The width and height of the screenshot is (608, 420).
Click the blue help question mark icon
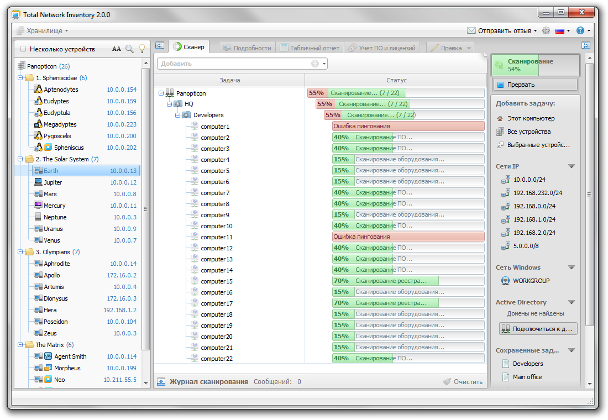580,31
